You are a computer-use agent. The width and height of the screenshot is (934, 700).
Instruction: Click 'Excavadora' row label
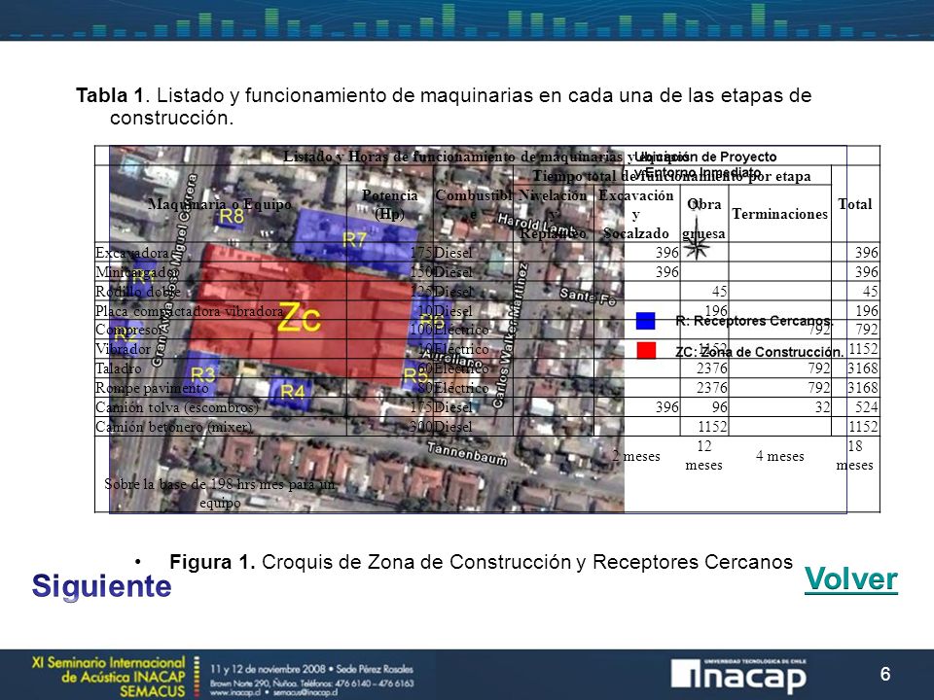pyautogui.click(x=131, y=253)
